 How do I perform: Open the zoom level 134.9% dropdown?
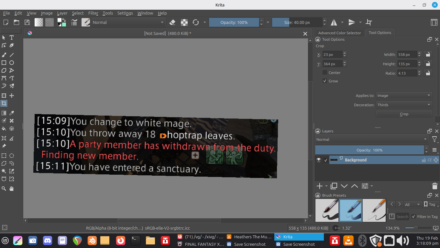coord(392,228)
